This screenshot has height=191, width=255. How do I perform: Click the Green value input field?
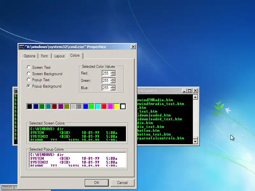pos(106,81)
